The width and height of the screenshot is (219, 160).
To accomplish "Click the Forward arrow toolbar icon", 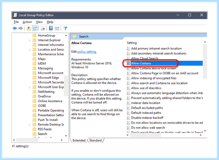I will pyautogui.click(x=20, y=28).
